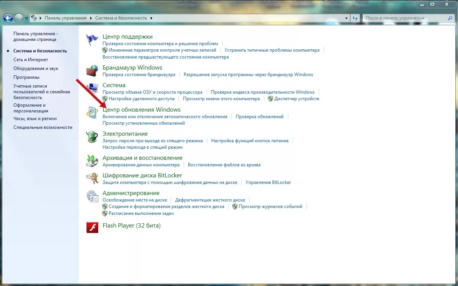
Task: Click the Power Options battery icon
Action: (x=92, y=137)
